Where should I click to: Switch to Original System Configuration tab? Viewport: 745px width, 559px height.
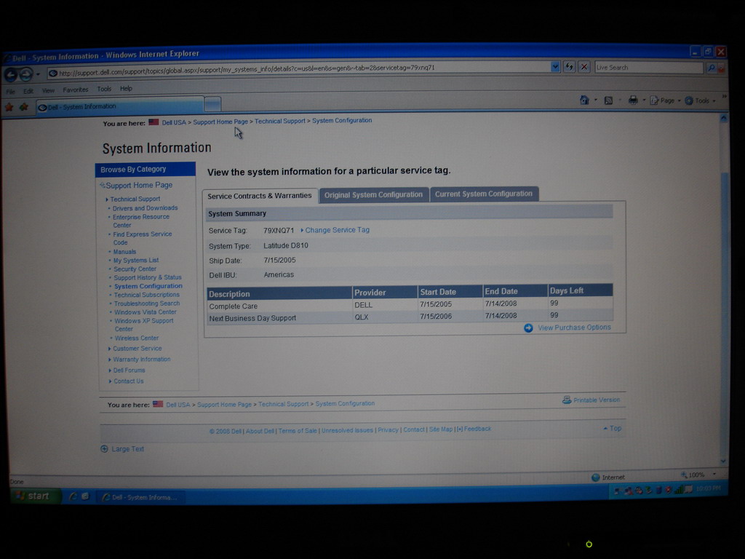click(373, 195)
